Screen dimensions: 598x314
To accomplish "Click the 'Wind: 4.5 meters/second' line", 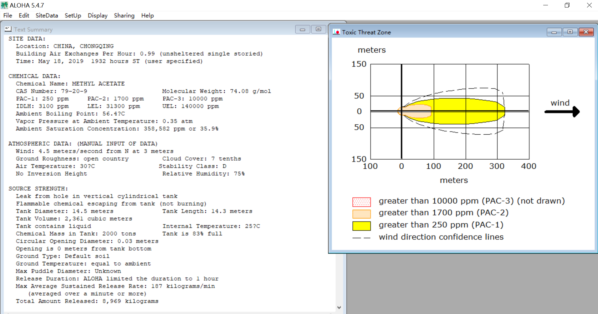I will 95,151.
